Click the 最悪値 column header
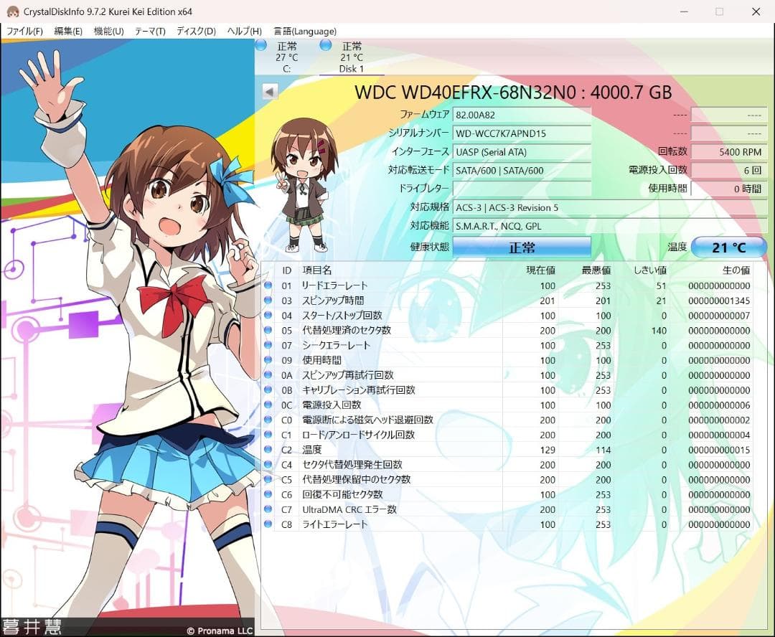Screen dimensions: 775x637 [x=596, y=270]
